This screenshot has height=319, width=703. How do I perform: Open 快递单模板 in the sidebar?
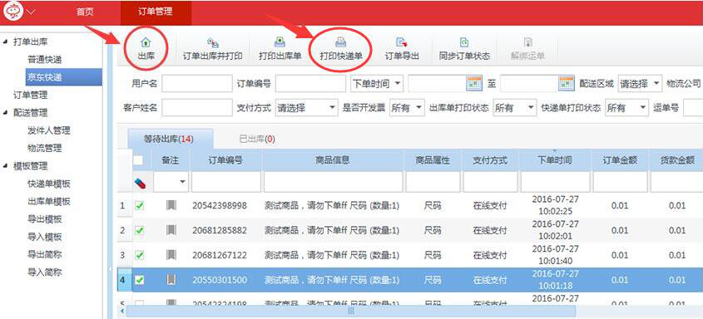point(49,184)
